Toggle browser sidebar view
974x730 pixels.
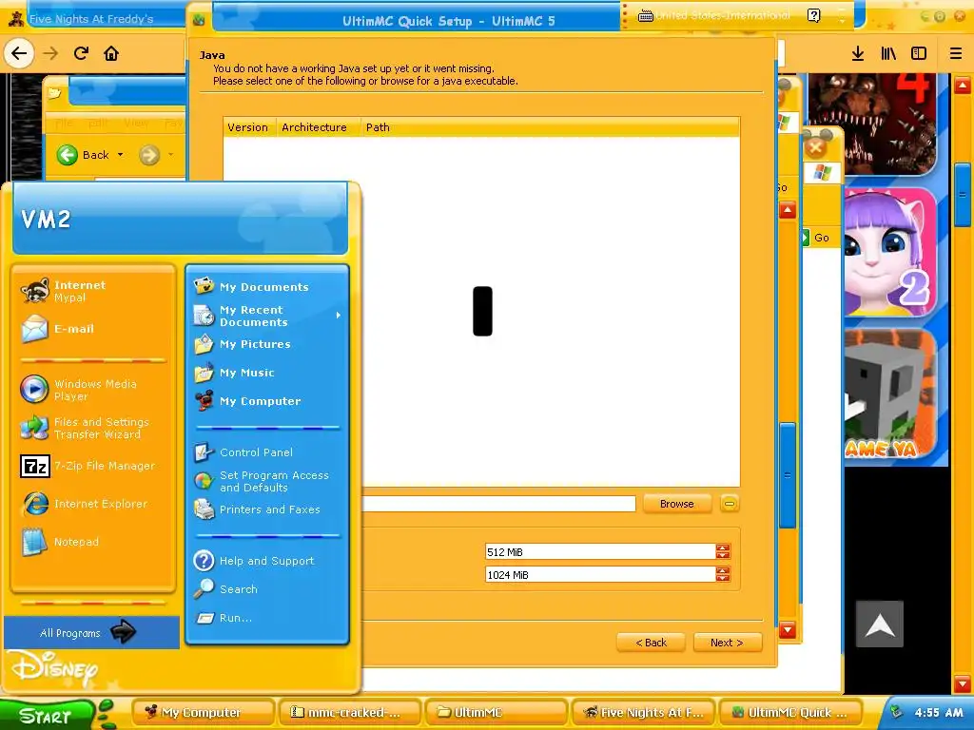click(x=919, y=53)
